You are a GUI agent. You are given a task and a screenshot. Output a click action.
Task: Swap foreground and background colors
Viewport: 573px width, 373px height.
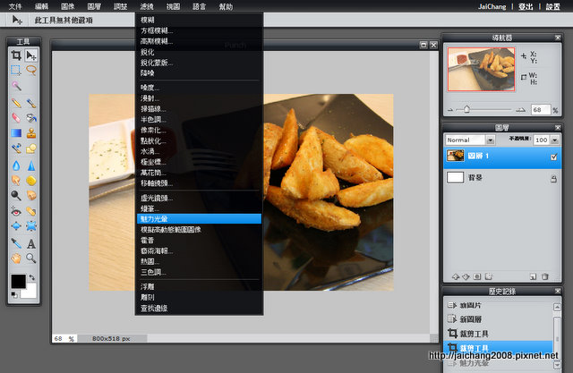click(x=32, y=277)
